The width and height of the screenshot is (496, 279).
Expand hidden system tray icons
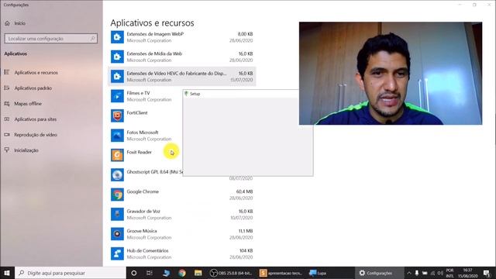[x=408, y=273]
